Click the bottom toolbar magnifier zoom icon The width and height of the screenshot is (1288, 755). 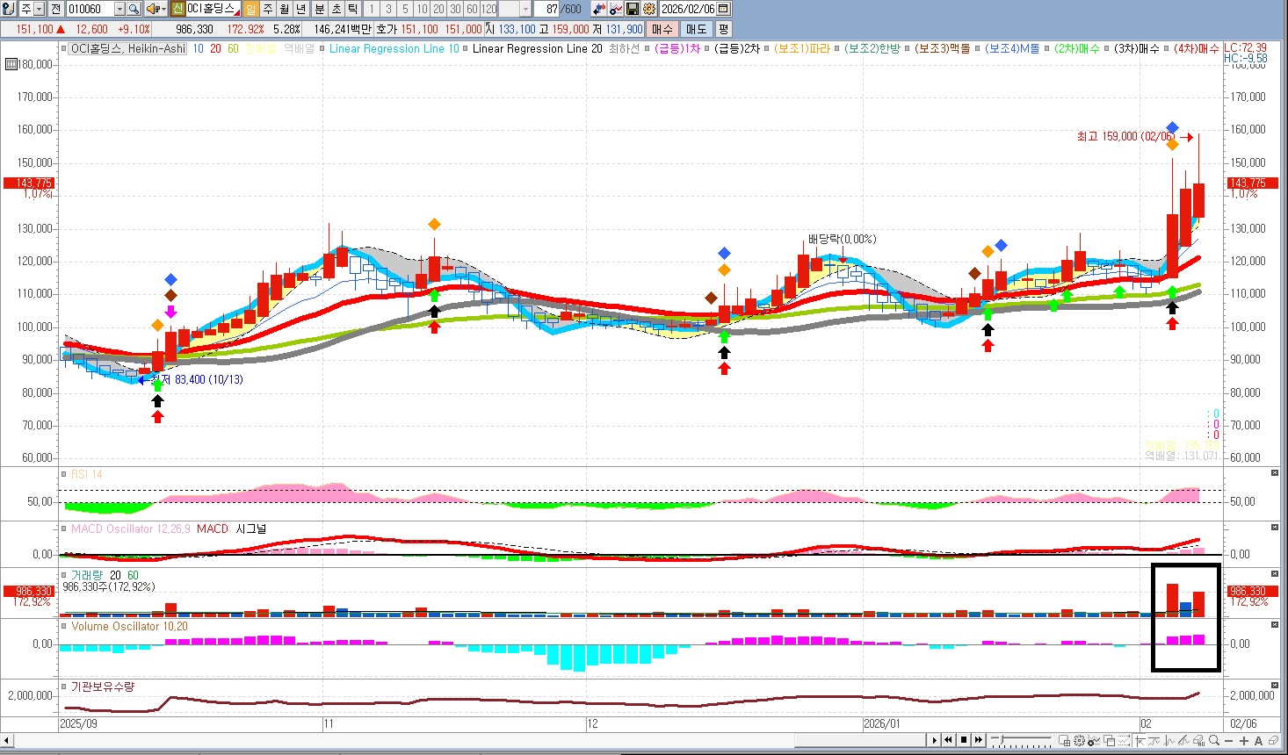[1213, 740]
